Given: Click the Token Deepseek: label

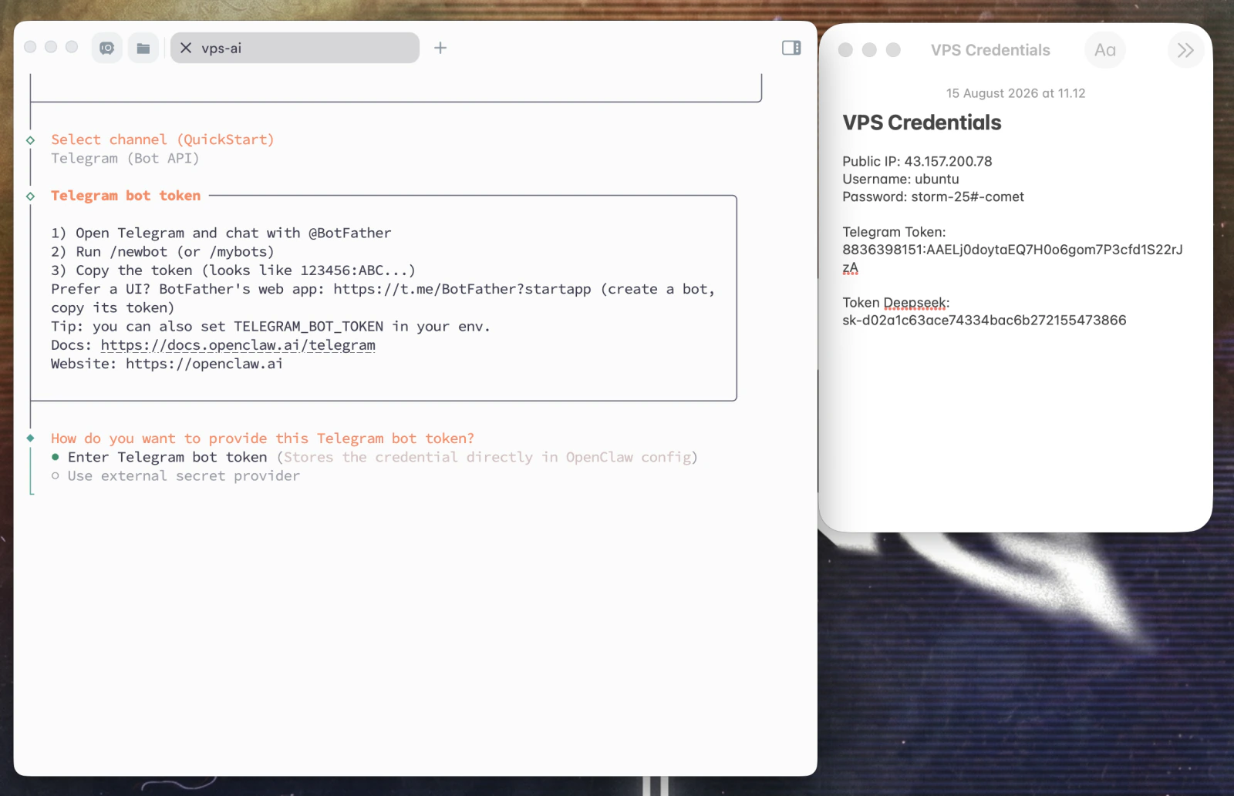Looking at the screenshot, I should 896,303.
